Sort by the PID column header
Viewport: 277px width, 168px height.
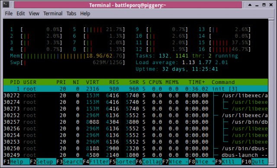15,82
